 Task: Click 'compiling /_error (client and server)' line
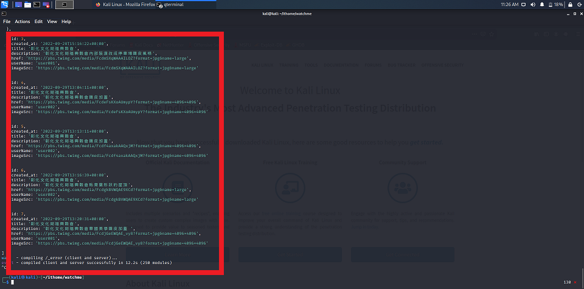pos(67,258)
